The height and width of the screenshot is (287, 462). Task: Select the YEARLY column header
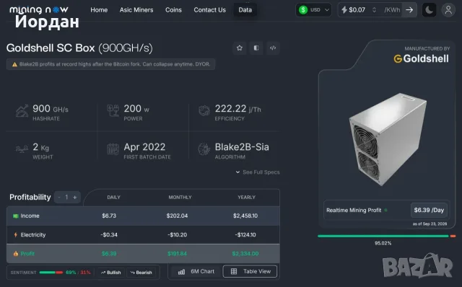247,197
